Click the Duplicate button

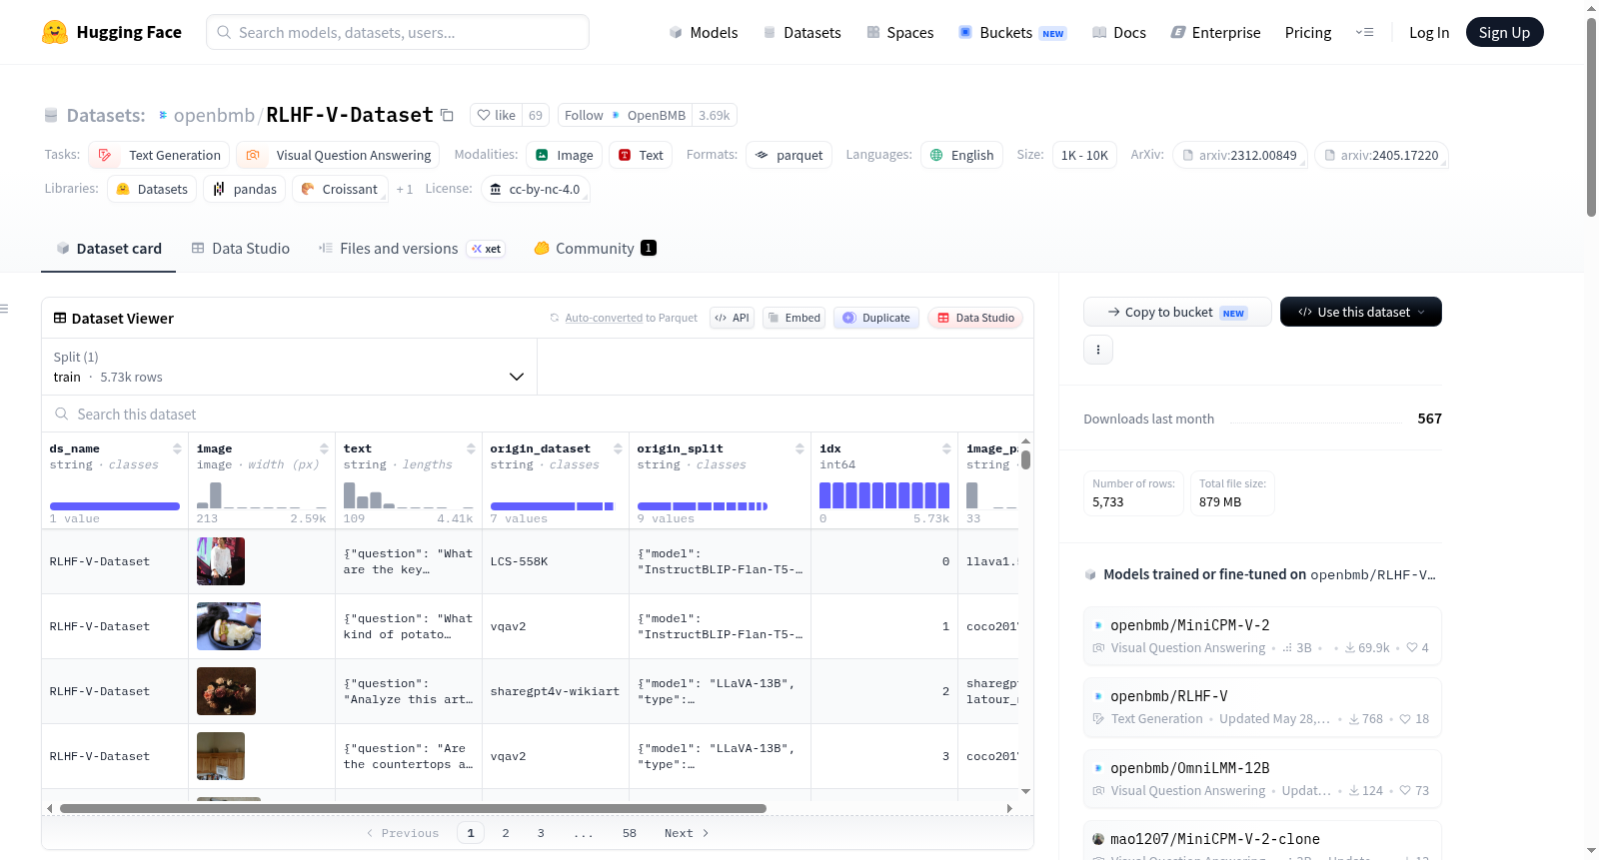[x=875, y=318]
